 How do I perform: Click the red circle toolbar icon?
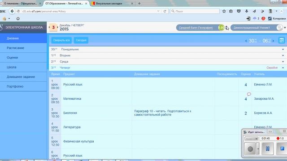coord(263,18)
